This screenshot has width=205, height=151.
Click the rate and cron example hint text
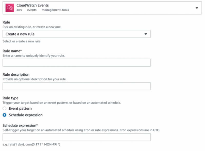31,145
